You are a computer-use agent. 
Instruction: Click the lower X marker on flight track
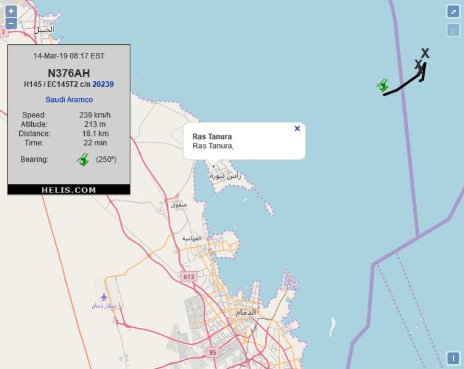[418, 64]
